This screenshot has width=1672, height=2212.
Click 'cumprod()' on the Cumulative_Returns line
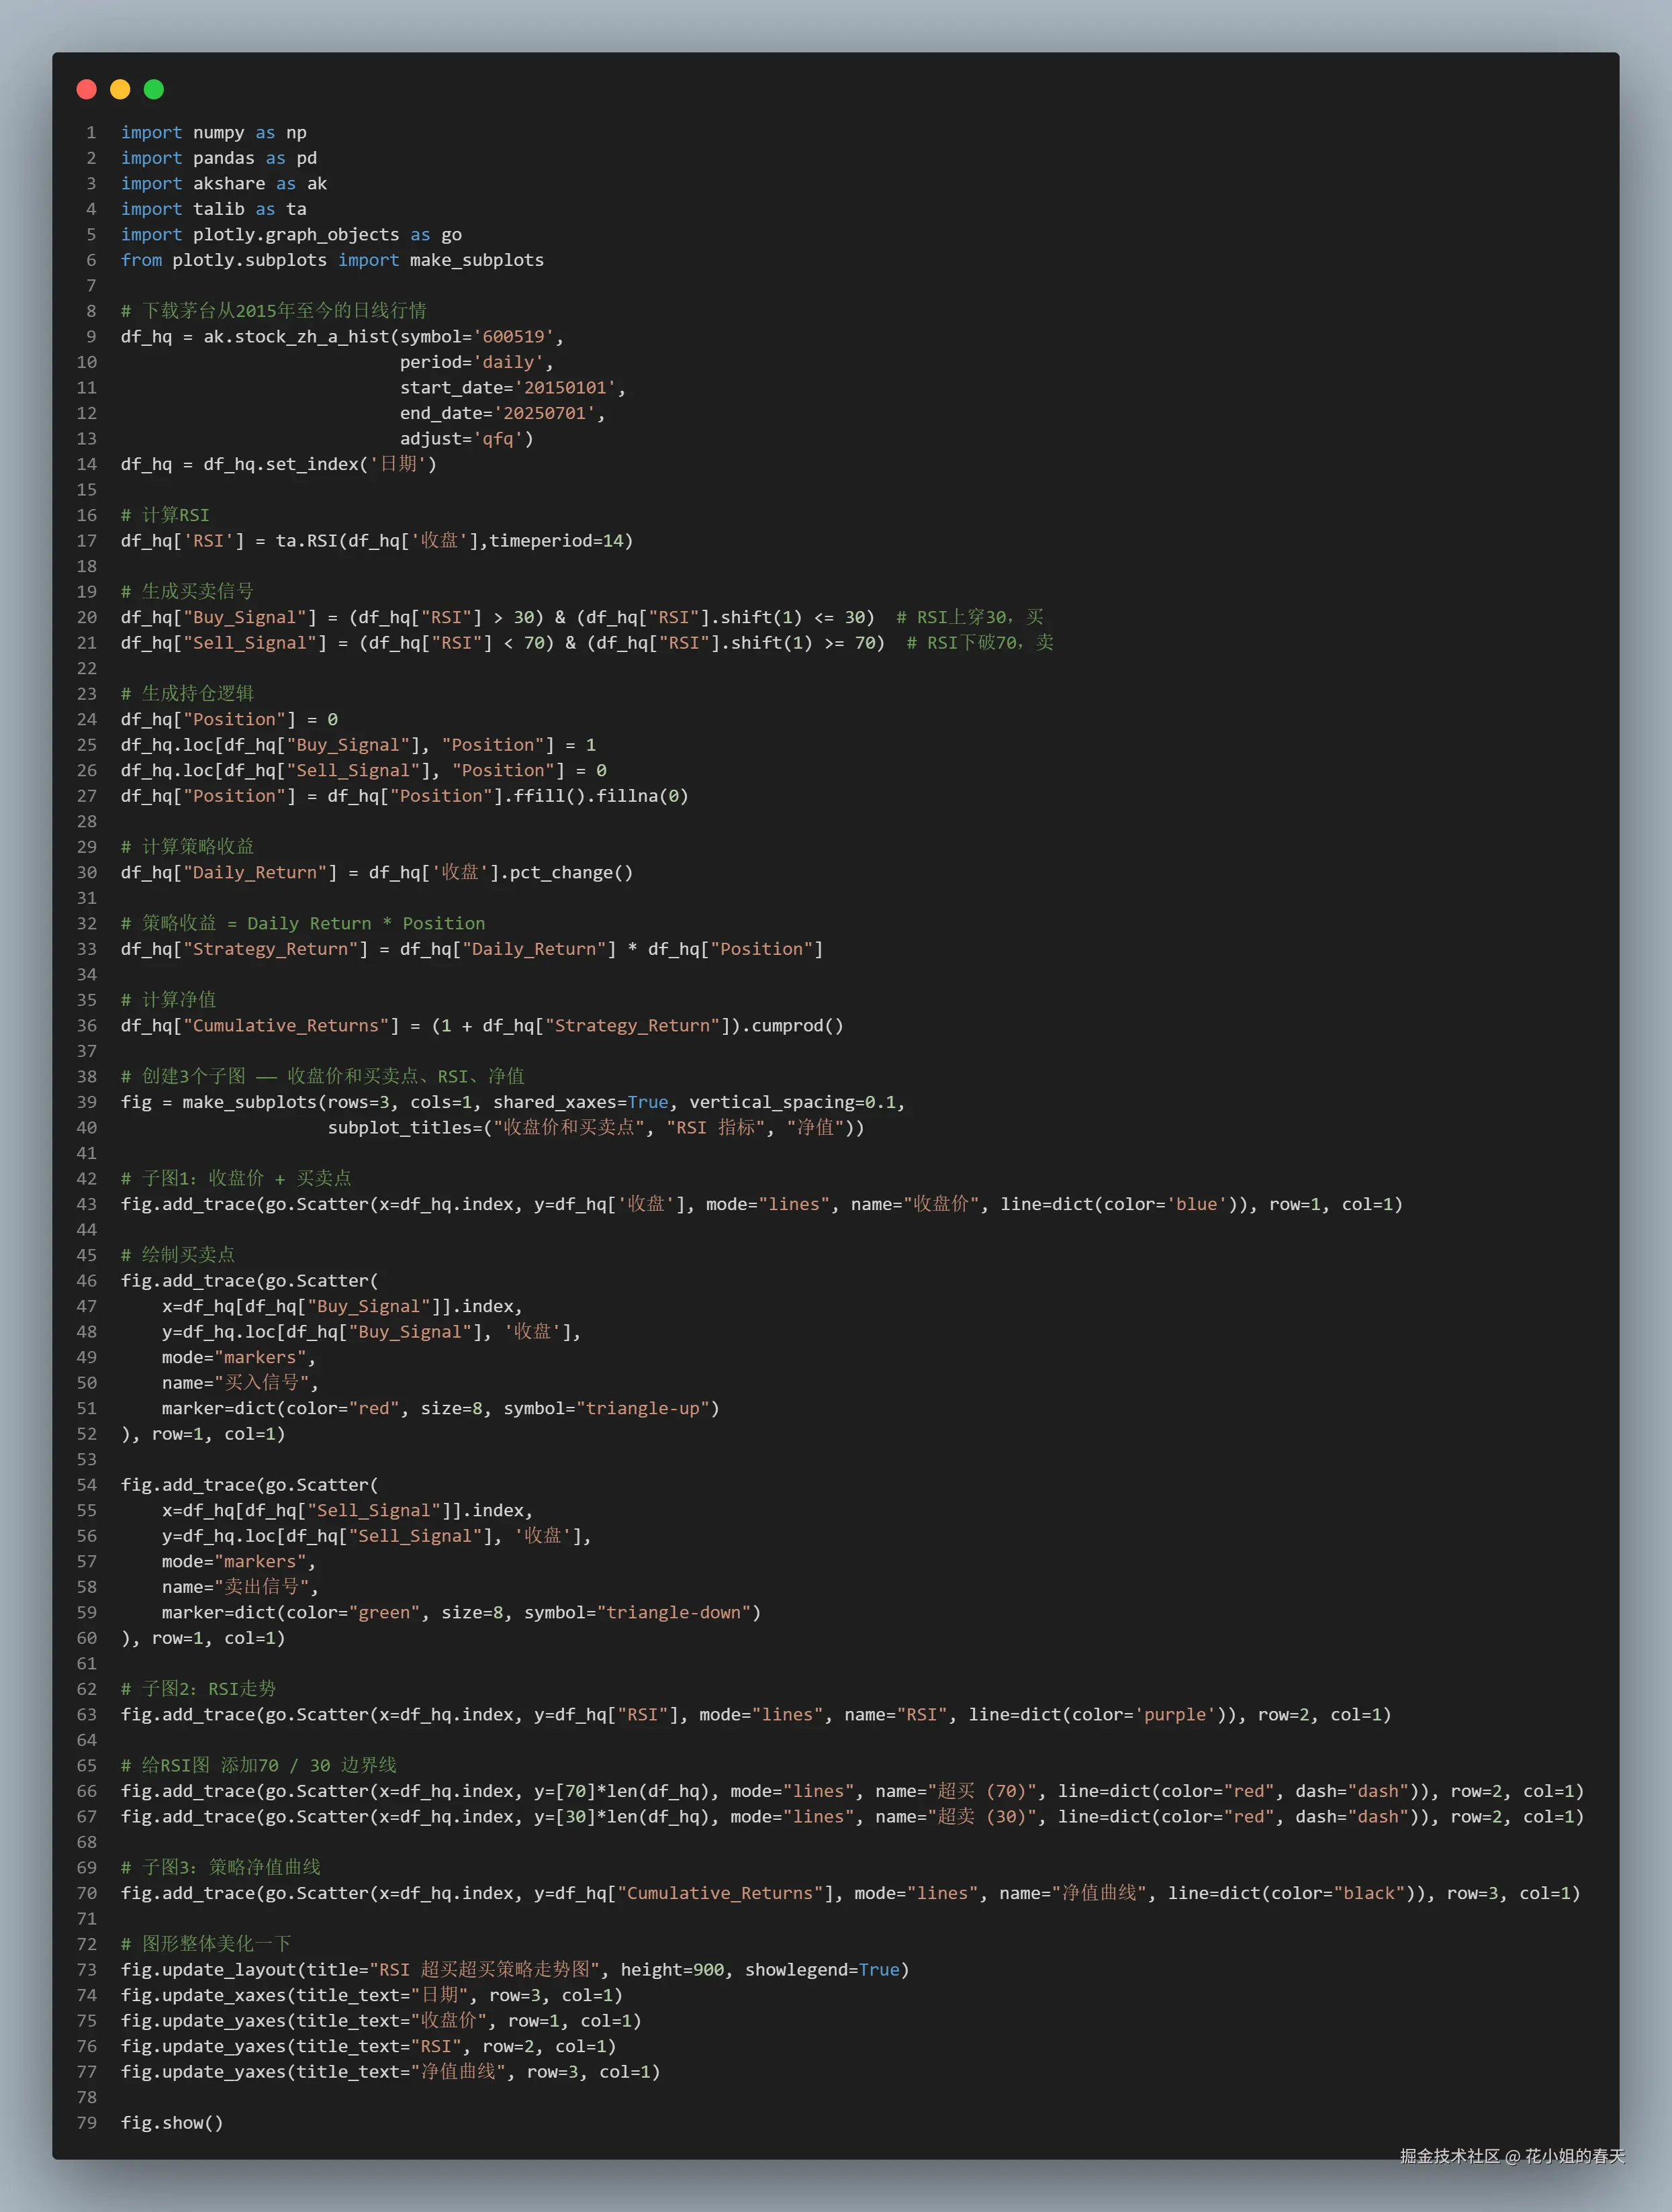coord(797,1026)
